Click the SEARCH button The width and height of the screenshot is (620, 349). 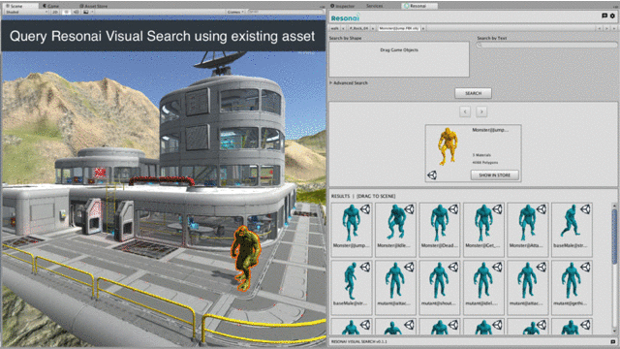473,93
